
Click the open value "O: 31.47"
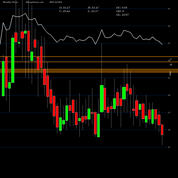(x=65, y=7)
